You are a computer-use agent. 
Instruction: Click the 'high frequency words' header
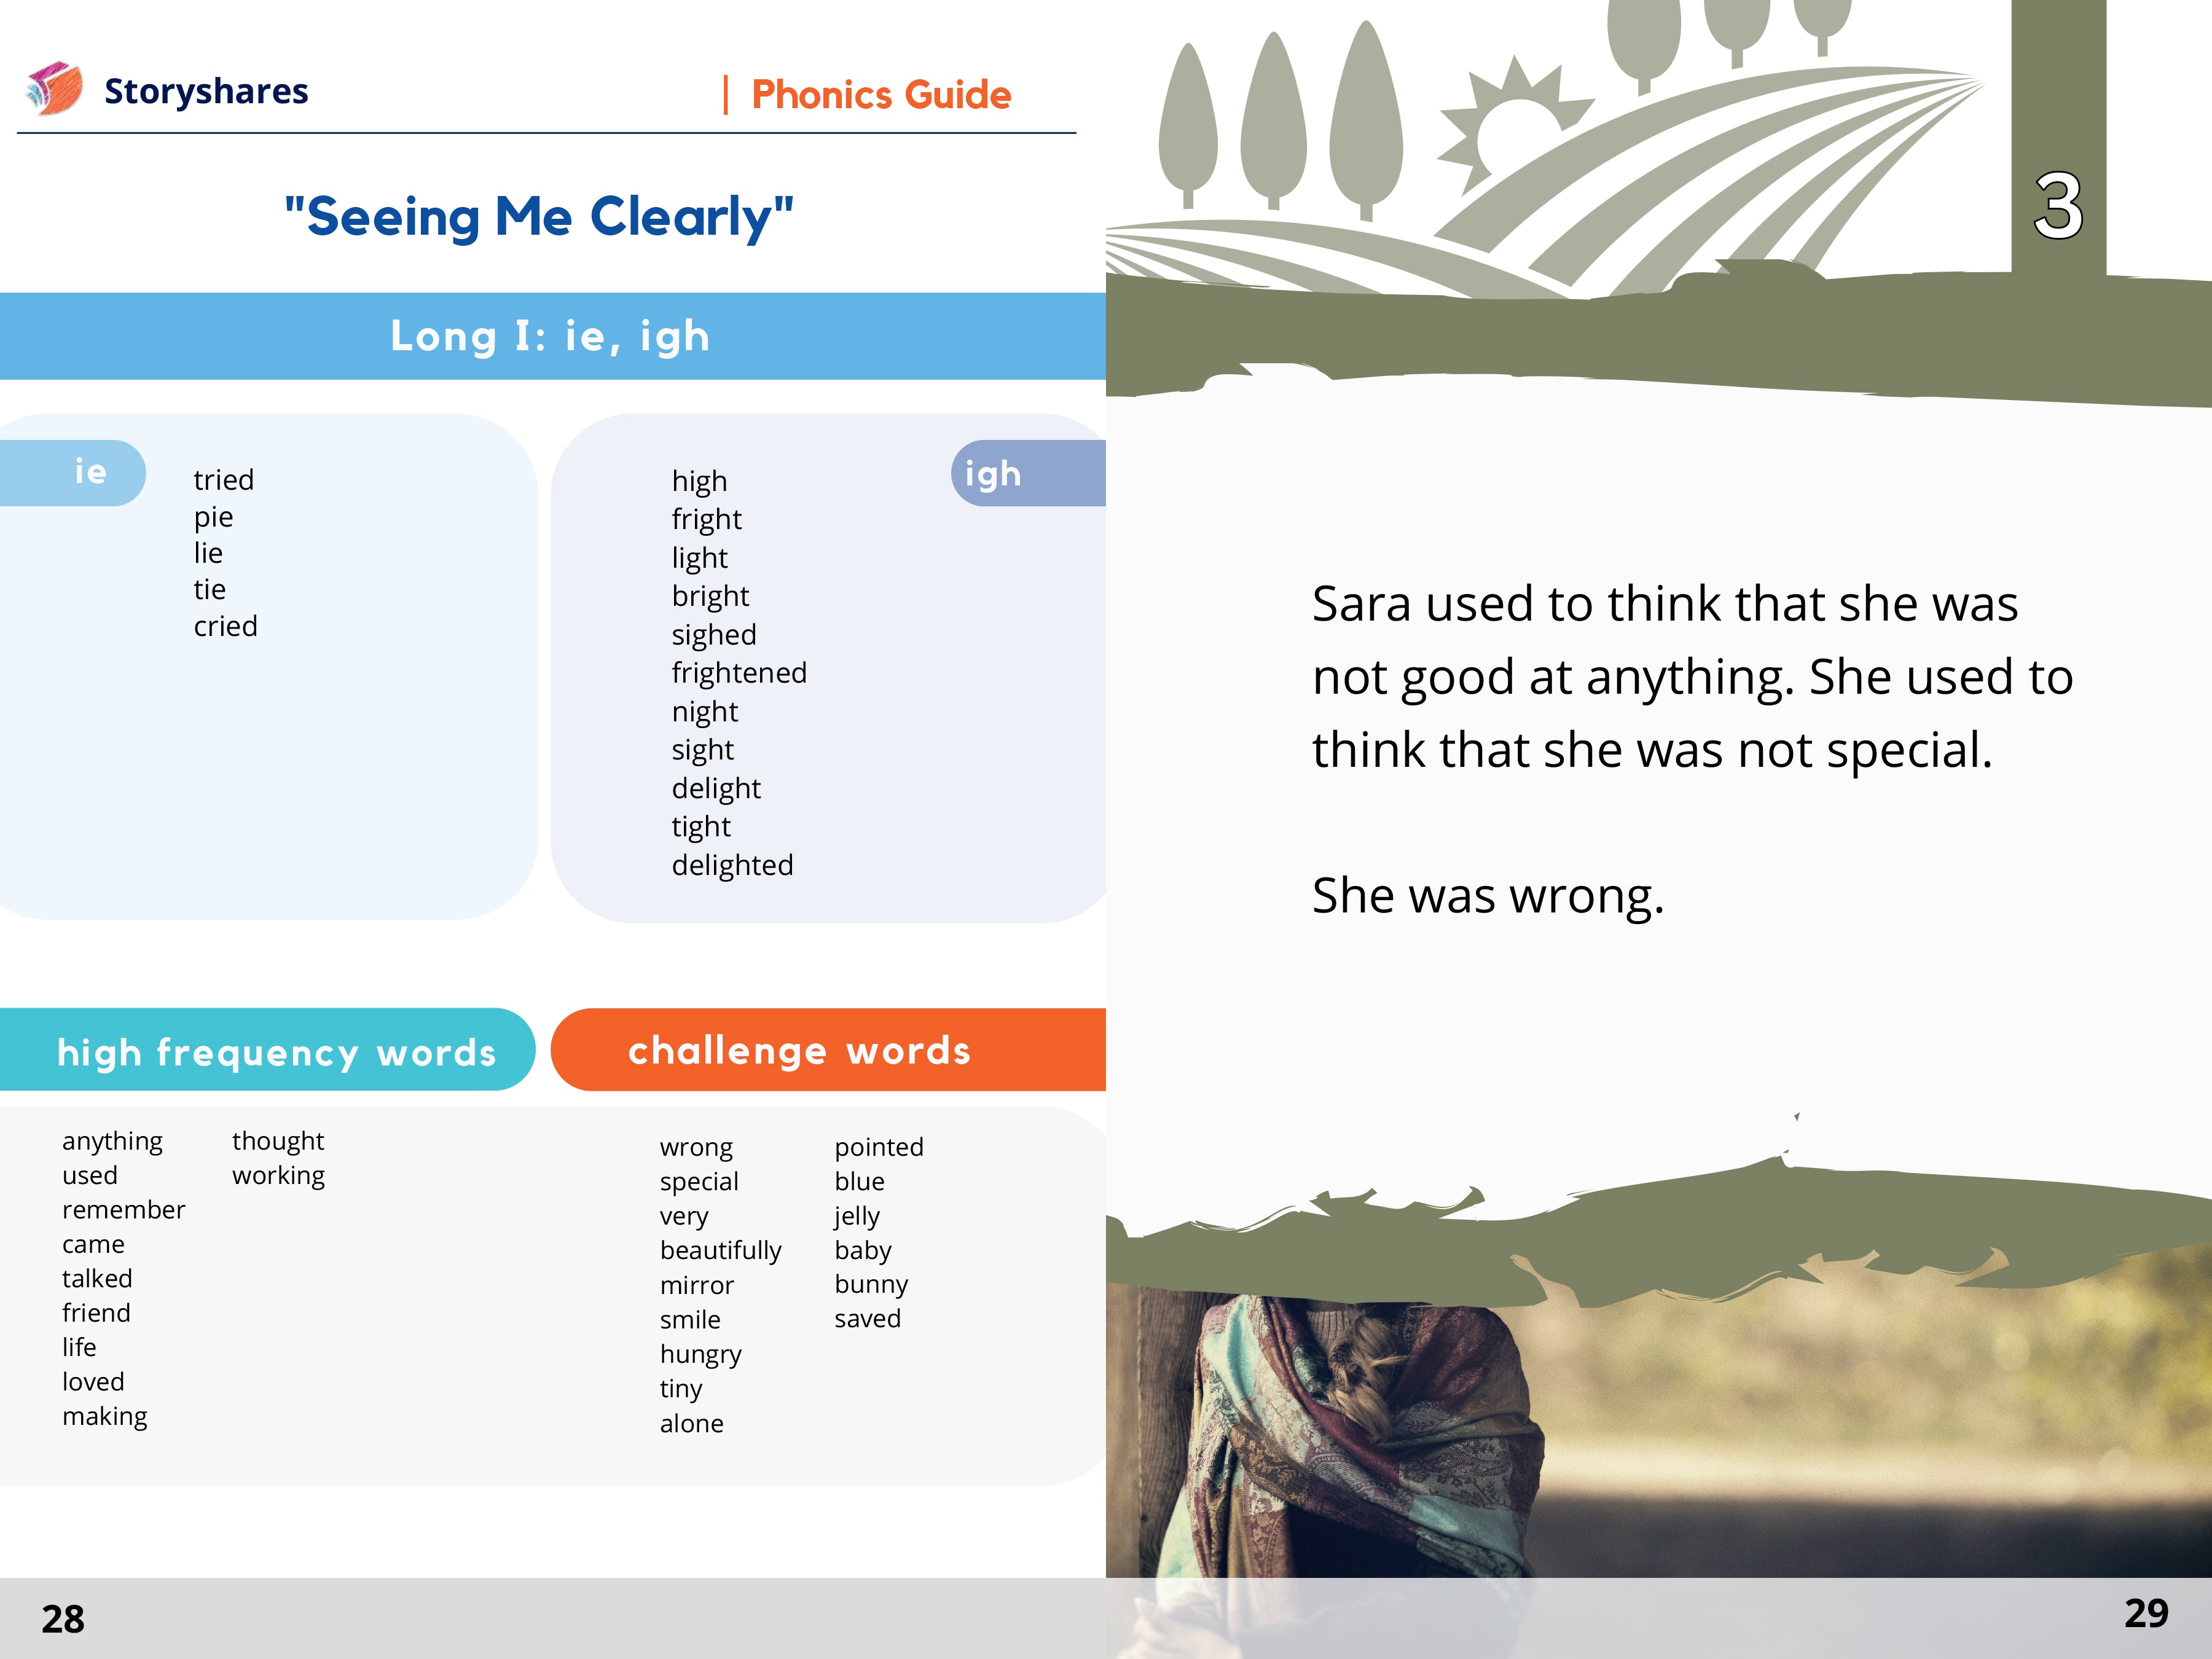[x=267, y=1049]
